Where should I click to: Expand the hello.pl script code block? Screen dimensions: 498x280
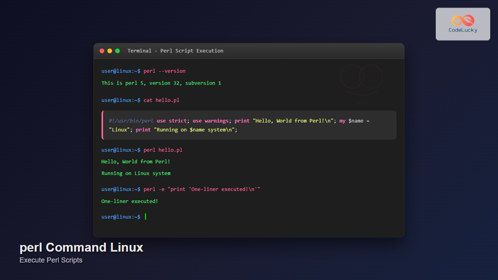pos(249,125)
